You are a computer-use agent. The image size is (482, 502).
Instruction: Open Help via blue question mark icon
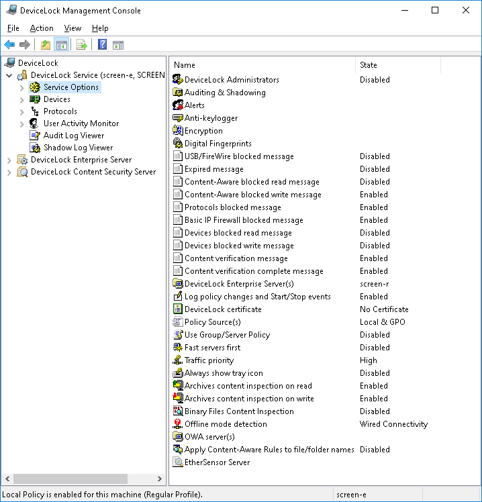click(x=102, y=45)
